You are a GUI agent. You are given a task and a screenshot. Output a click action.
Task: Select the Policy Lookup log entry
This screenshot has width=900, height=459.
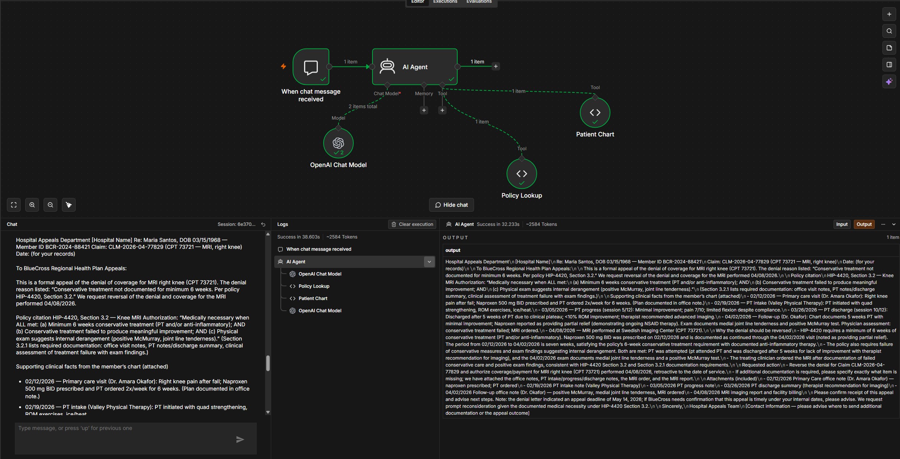click(x=314, y=286)
